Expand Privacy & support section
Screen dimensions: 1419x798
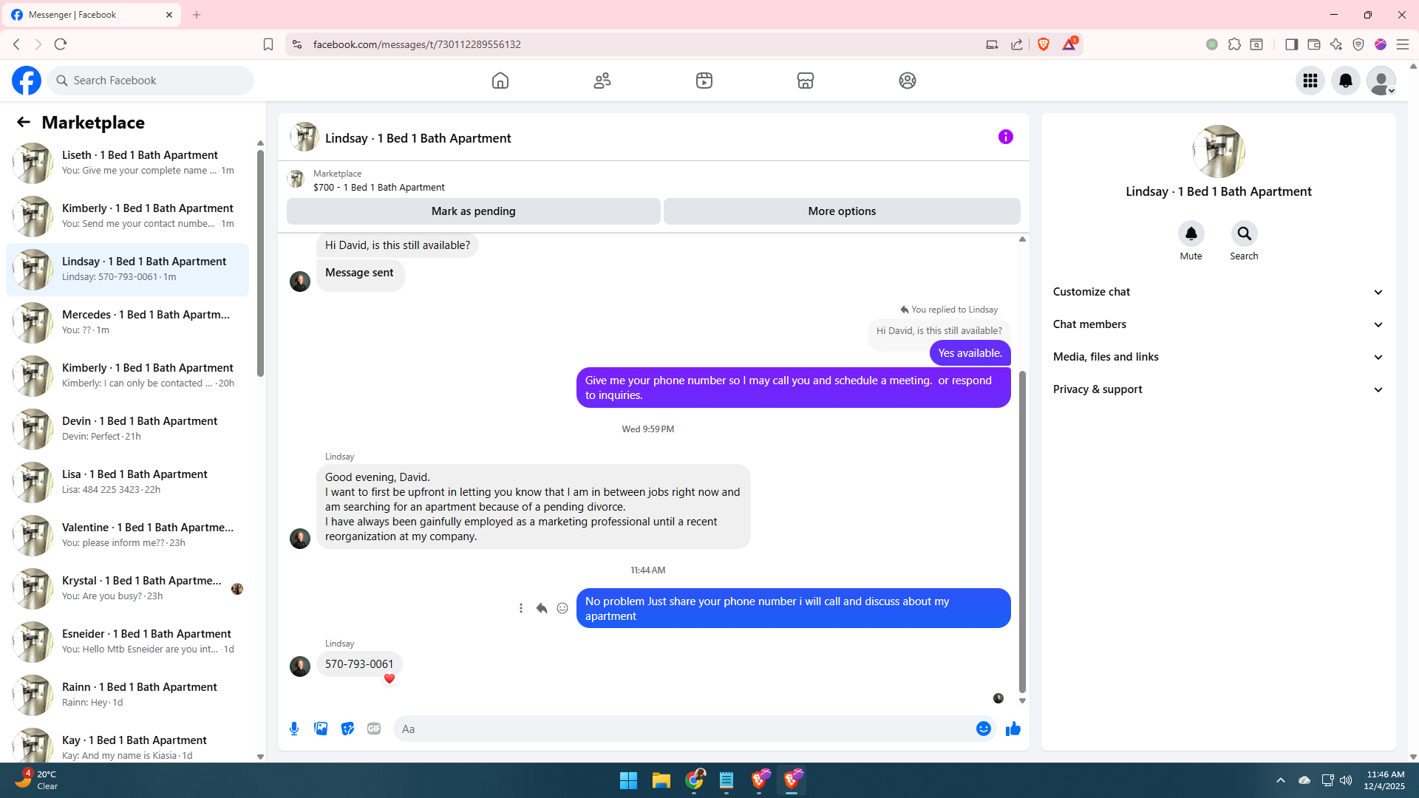1218,389
